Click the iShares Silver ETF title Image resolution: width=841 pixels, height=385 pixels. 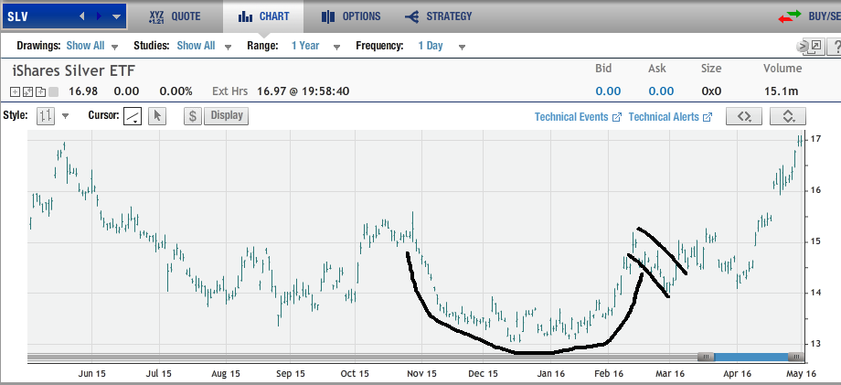tap(74, 70)
